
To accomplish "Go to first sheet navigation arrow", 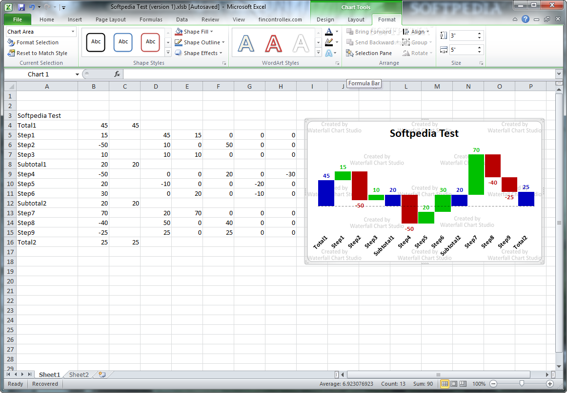I will (x=8, y=374).
